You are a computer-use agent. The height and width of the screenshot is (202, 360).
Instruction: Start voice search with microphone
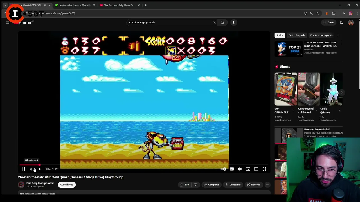tap(233, 22)
